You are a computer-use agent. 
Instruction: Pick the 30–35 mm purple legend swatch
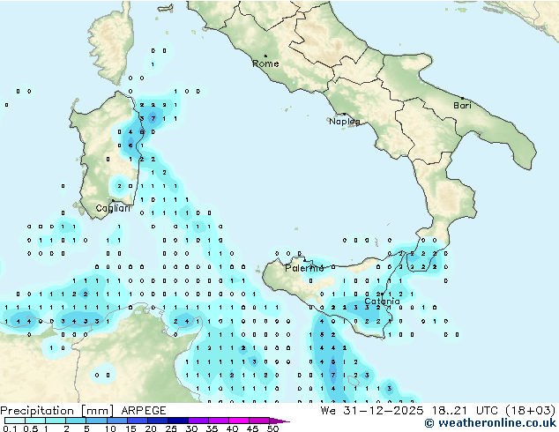198,421
